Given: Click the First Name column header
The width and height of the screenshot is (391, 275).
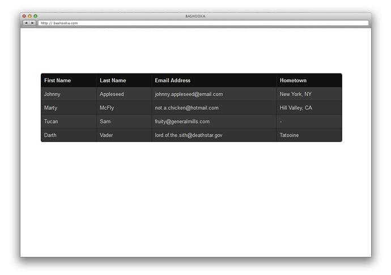Looking at the screenshot, I should pyautogui.click(x=69, y=80).
